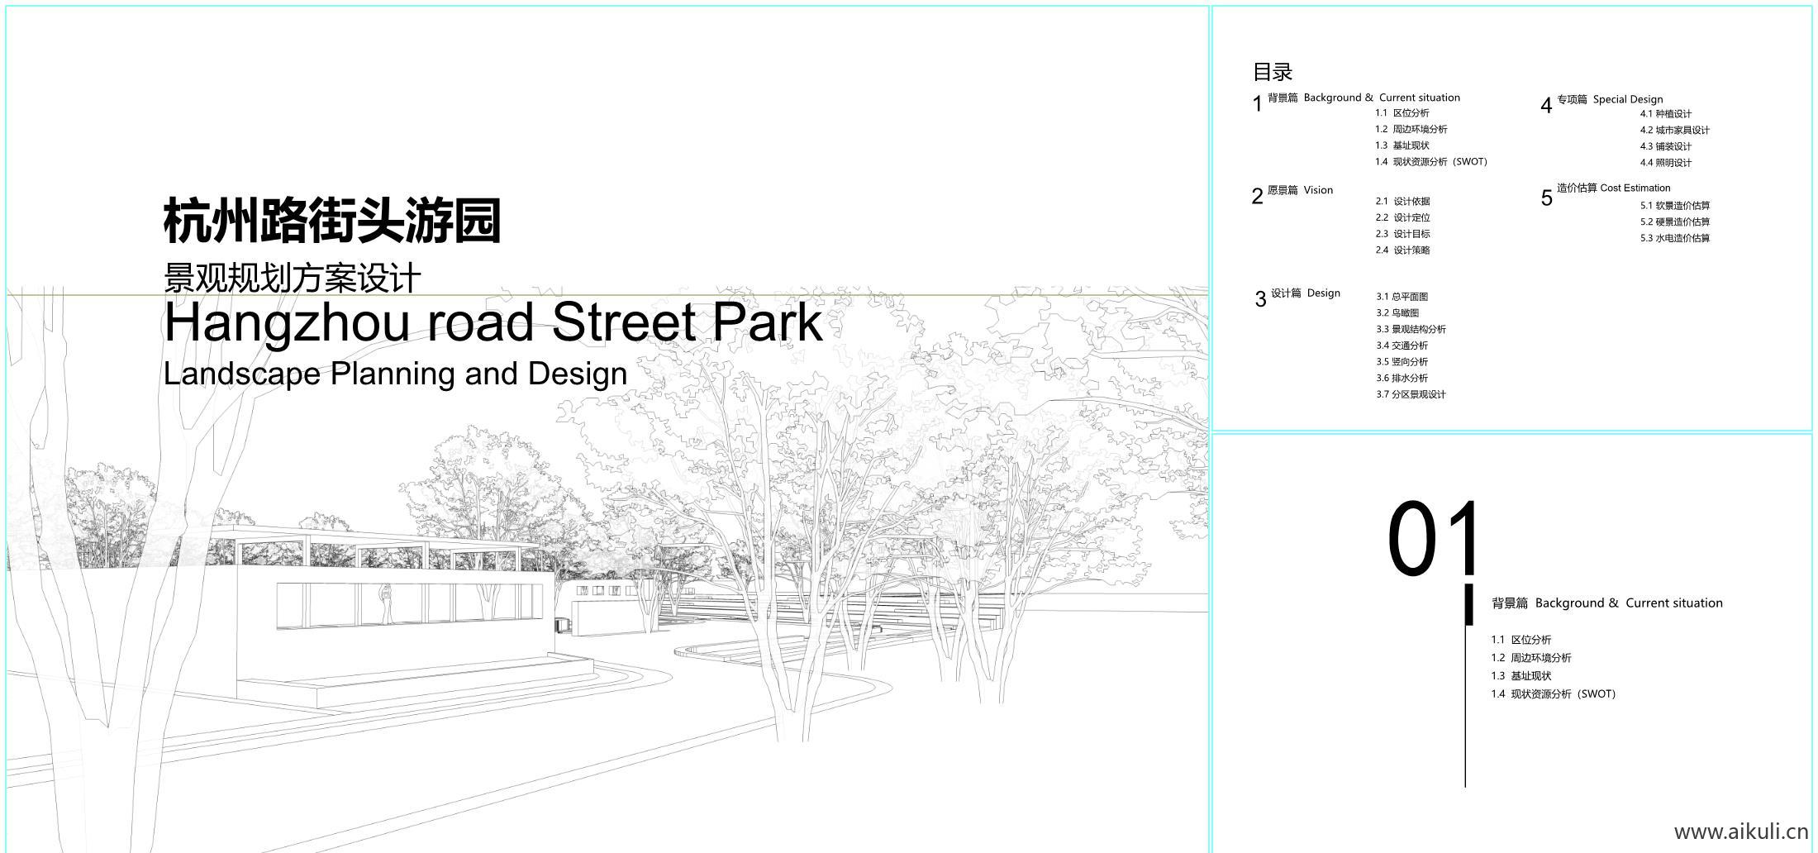Viewport: 1818px width, 853px height.
Task: Select "1.1 区位分析" in the 目录 list
Action: click(1402, 113)
